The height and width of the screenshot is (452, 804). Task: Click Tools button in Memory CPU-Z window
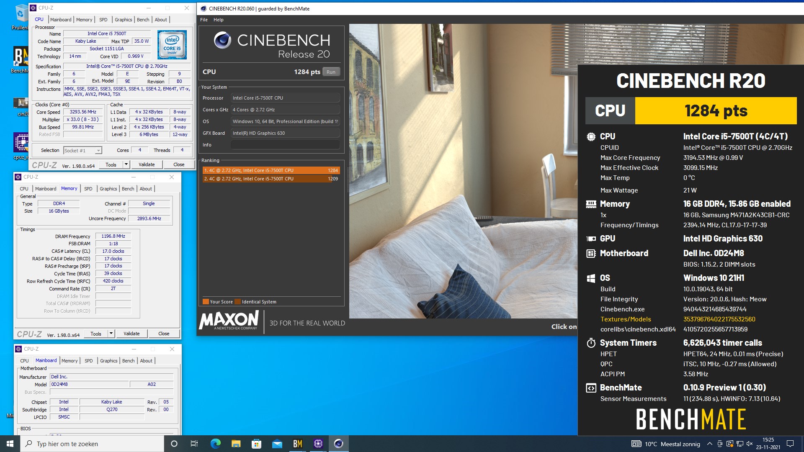(96, 334)
